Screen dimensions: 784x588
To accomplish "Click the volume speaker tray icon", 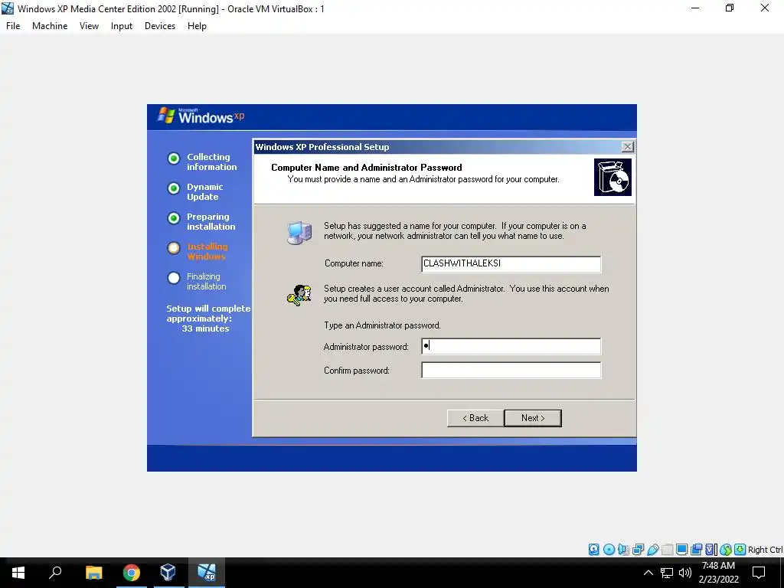I will (x=684, y=573).
